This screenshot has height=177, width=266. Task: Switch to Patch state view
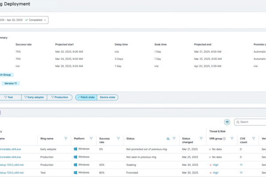86,97
